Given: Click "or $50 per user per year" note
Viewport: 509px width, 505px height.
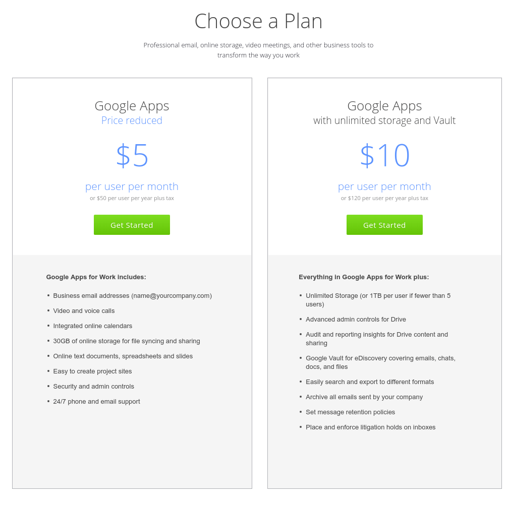Looking at the screenshot, I should 132,198.
